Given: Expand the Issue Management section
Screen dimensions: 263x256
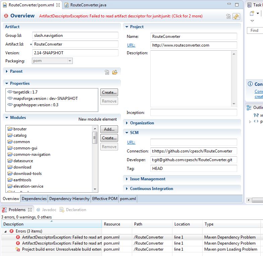Looking at the screenshot, I should point(127,179).
